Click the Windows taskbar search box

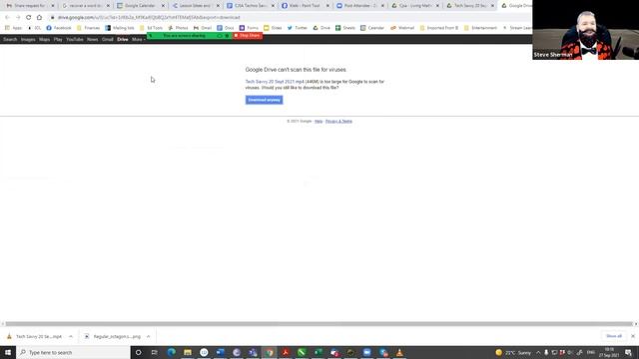tap(73, 352)
